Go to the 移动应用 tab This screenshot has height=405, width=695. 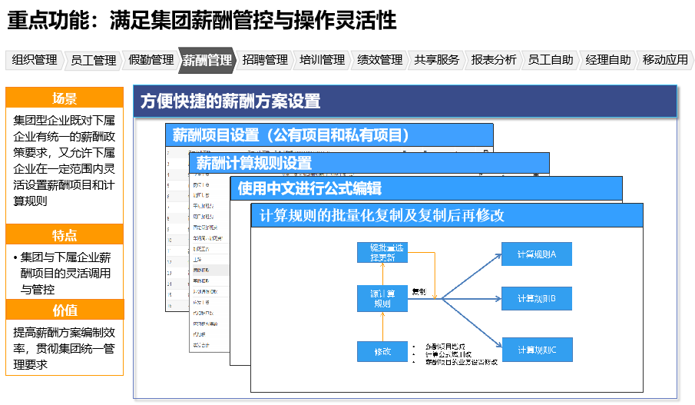point(665,60)
